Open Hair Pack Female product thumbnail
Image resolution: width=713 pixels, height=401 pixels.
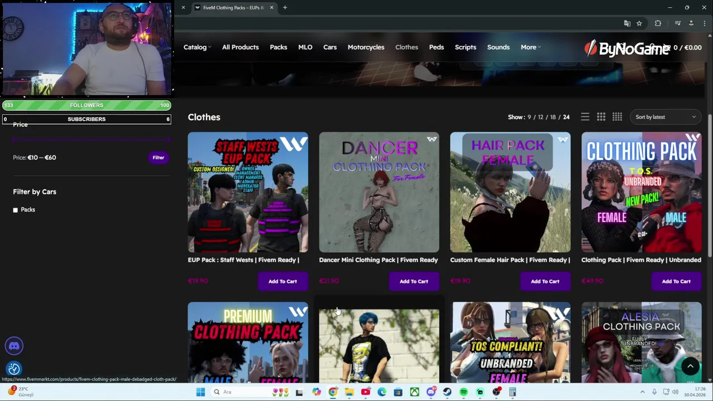510,192
